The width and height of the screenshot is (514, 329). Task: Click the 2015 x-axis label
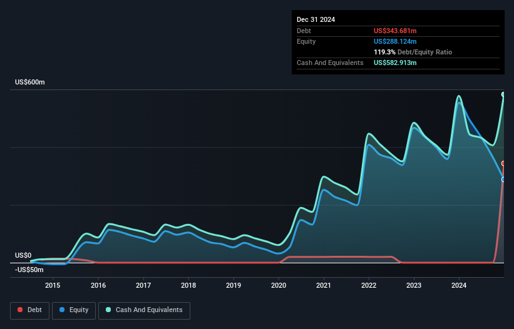pyautogui.click(x=53, y=285)
